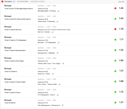Click red lost icon next to odds 1.78
The height and width of the screenshot is (109, 127).
[115, 29]
